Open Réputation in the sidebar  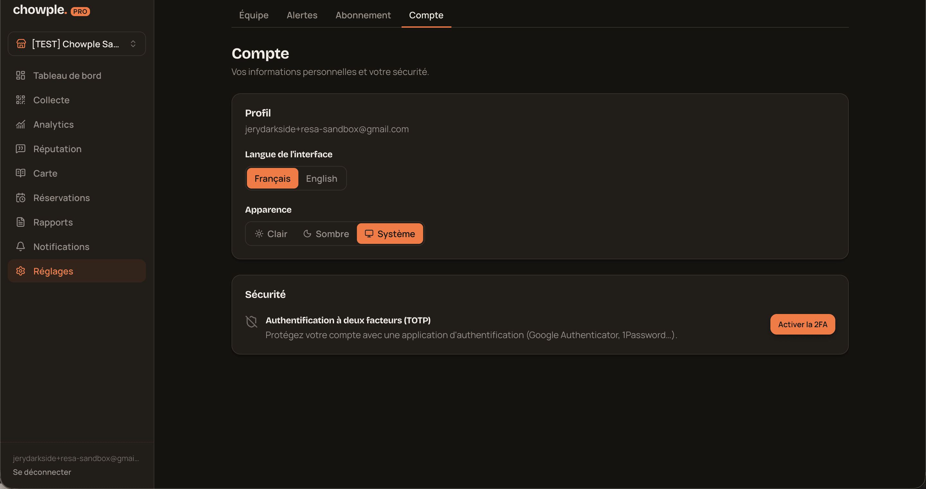(77, 149)
